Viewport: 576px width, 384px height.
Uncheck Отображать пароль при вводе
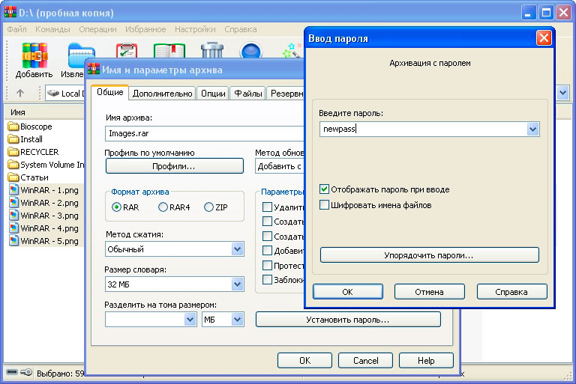(324, 189)
